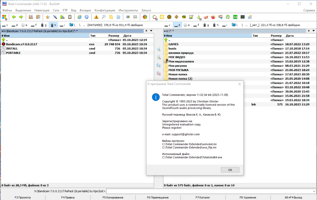Screen dimensions: 317x200
Task: Select the вязники природа folder
Action: (x=240, y=53)
